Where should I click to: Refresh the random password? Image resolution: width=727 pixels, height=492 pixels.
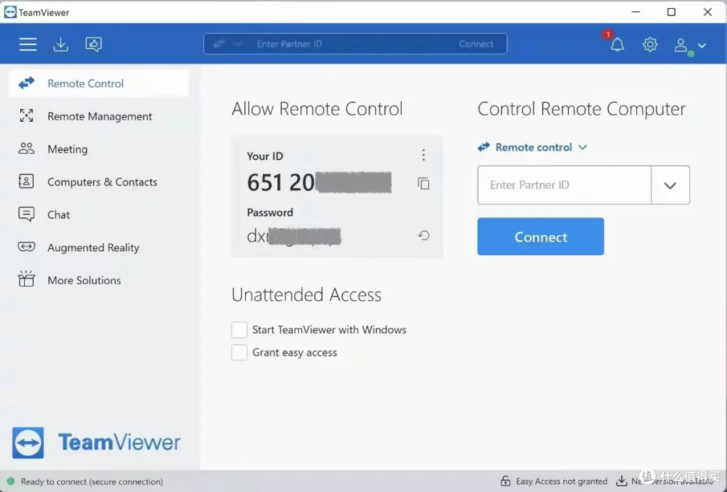click(423, 236)
